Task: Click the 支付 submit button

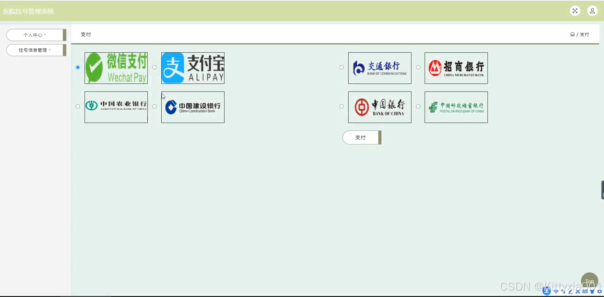Action: 362,137
